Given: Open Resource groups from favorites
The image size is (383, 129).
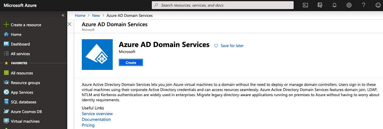Looking at the screenshot, I should [25, 83].
